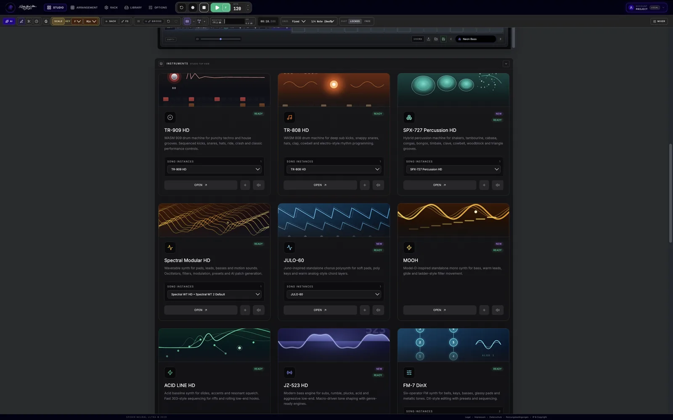The image size is (673, 420).
Task: Click the TR-909 HD instrument icon
Action: point(170,118)
